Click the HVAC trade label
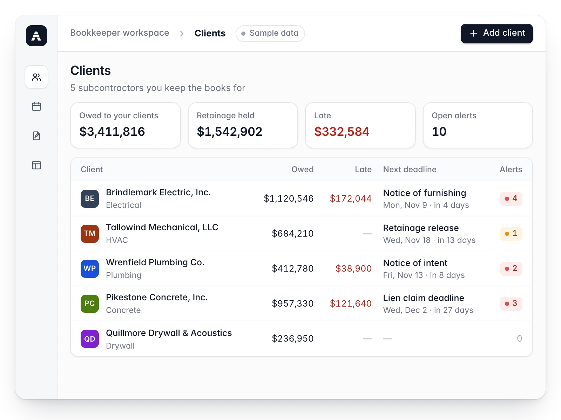 tap(117, 240)
